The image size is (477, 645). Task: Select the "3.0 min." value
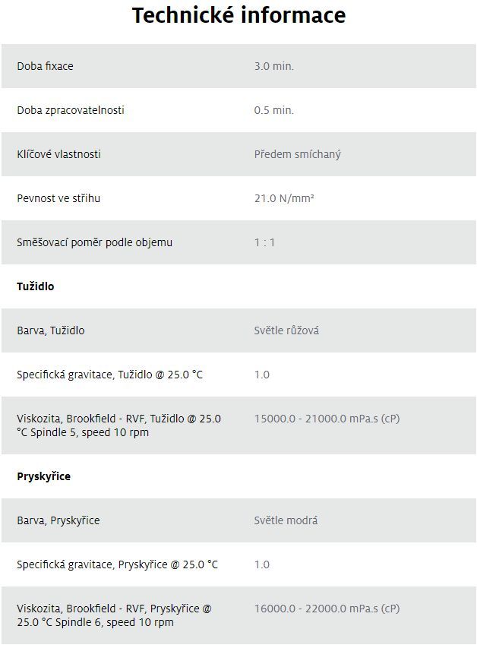273,66
